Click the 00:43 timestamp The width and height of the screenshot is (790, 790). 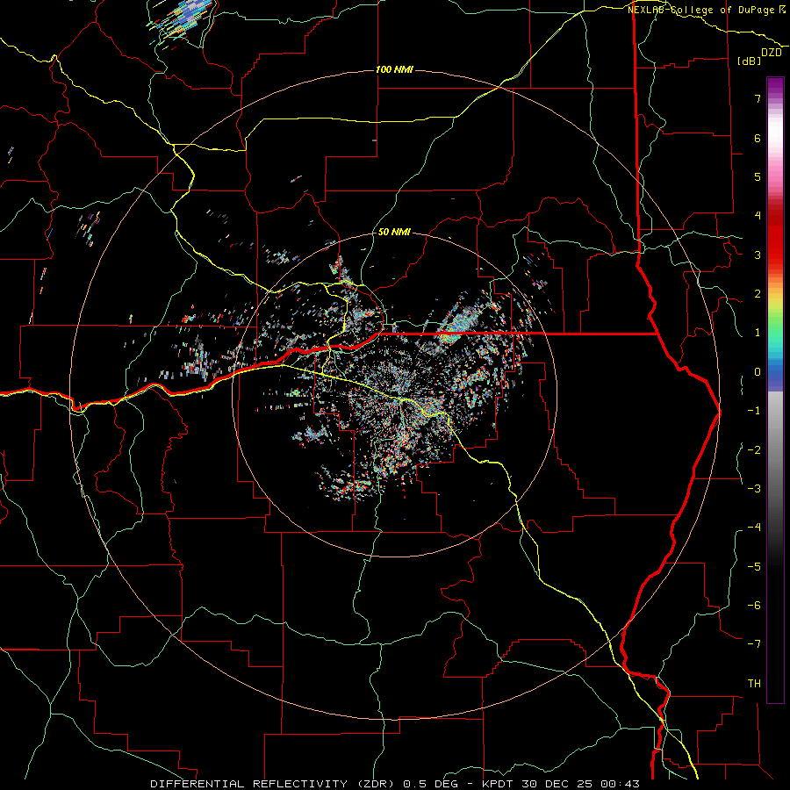click(x=620, y=784)
